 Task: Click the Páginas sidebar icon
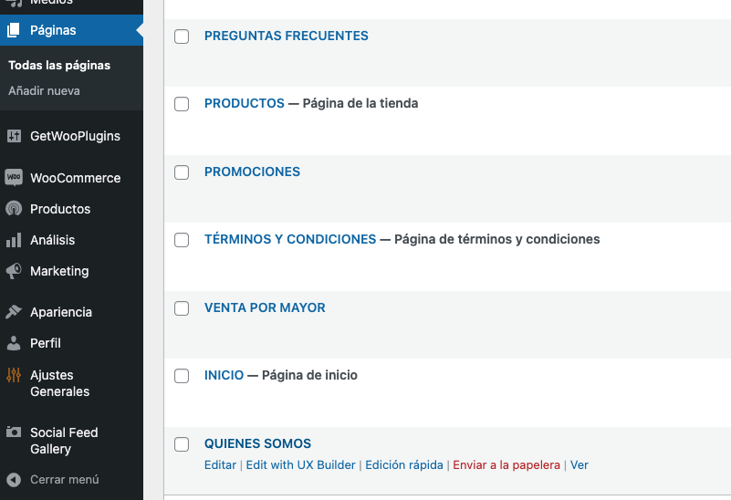14,30
